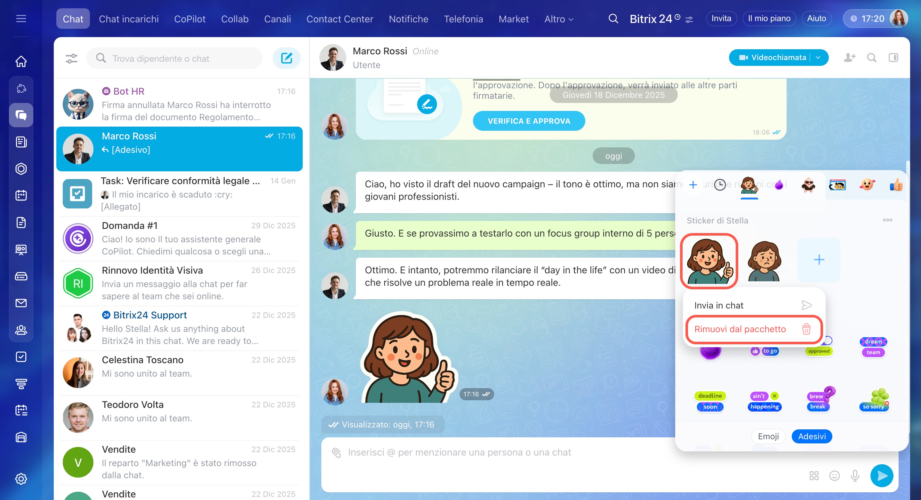The width and height of the screenshot is (921, 500).
Task: Click the VERIFICA E APPROVA button
Action: click(528, 121)
